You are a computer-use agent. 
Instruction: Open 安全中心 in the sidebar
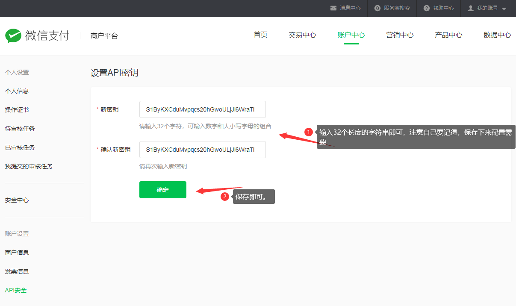click(17, 200)
